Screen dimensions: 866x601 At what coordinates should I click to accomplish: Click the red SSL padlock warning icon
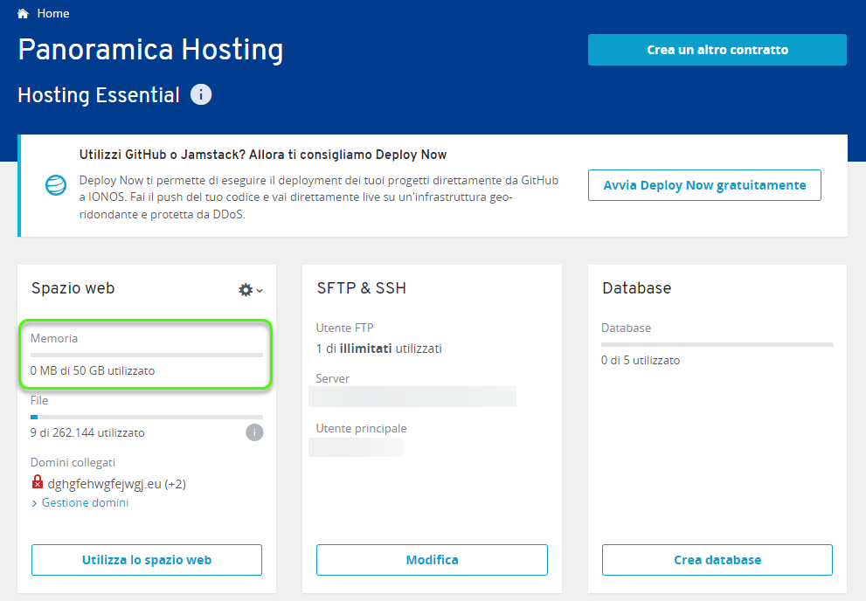click(x=37, y=482)
